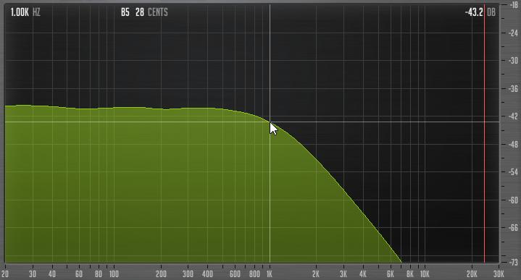This screenshot has height=280, width=521.
Task: Click the 20 Hz label on frequency axis
Action: pyautogui.click(x=4, y=274)
